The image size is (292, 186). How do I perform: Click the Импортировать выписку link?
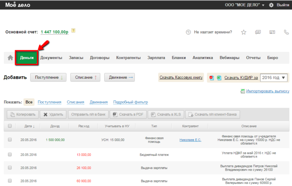[268, 91]
